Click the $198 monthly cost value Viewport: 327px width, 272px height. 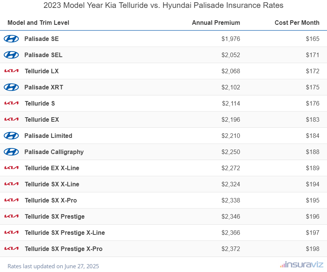pyautogui.click(x=313, y=249)
